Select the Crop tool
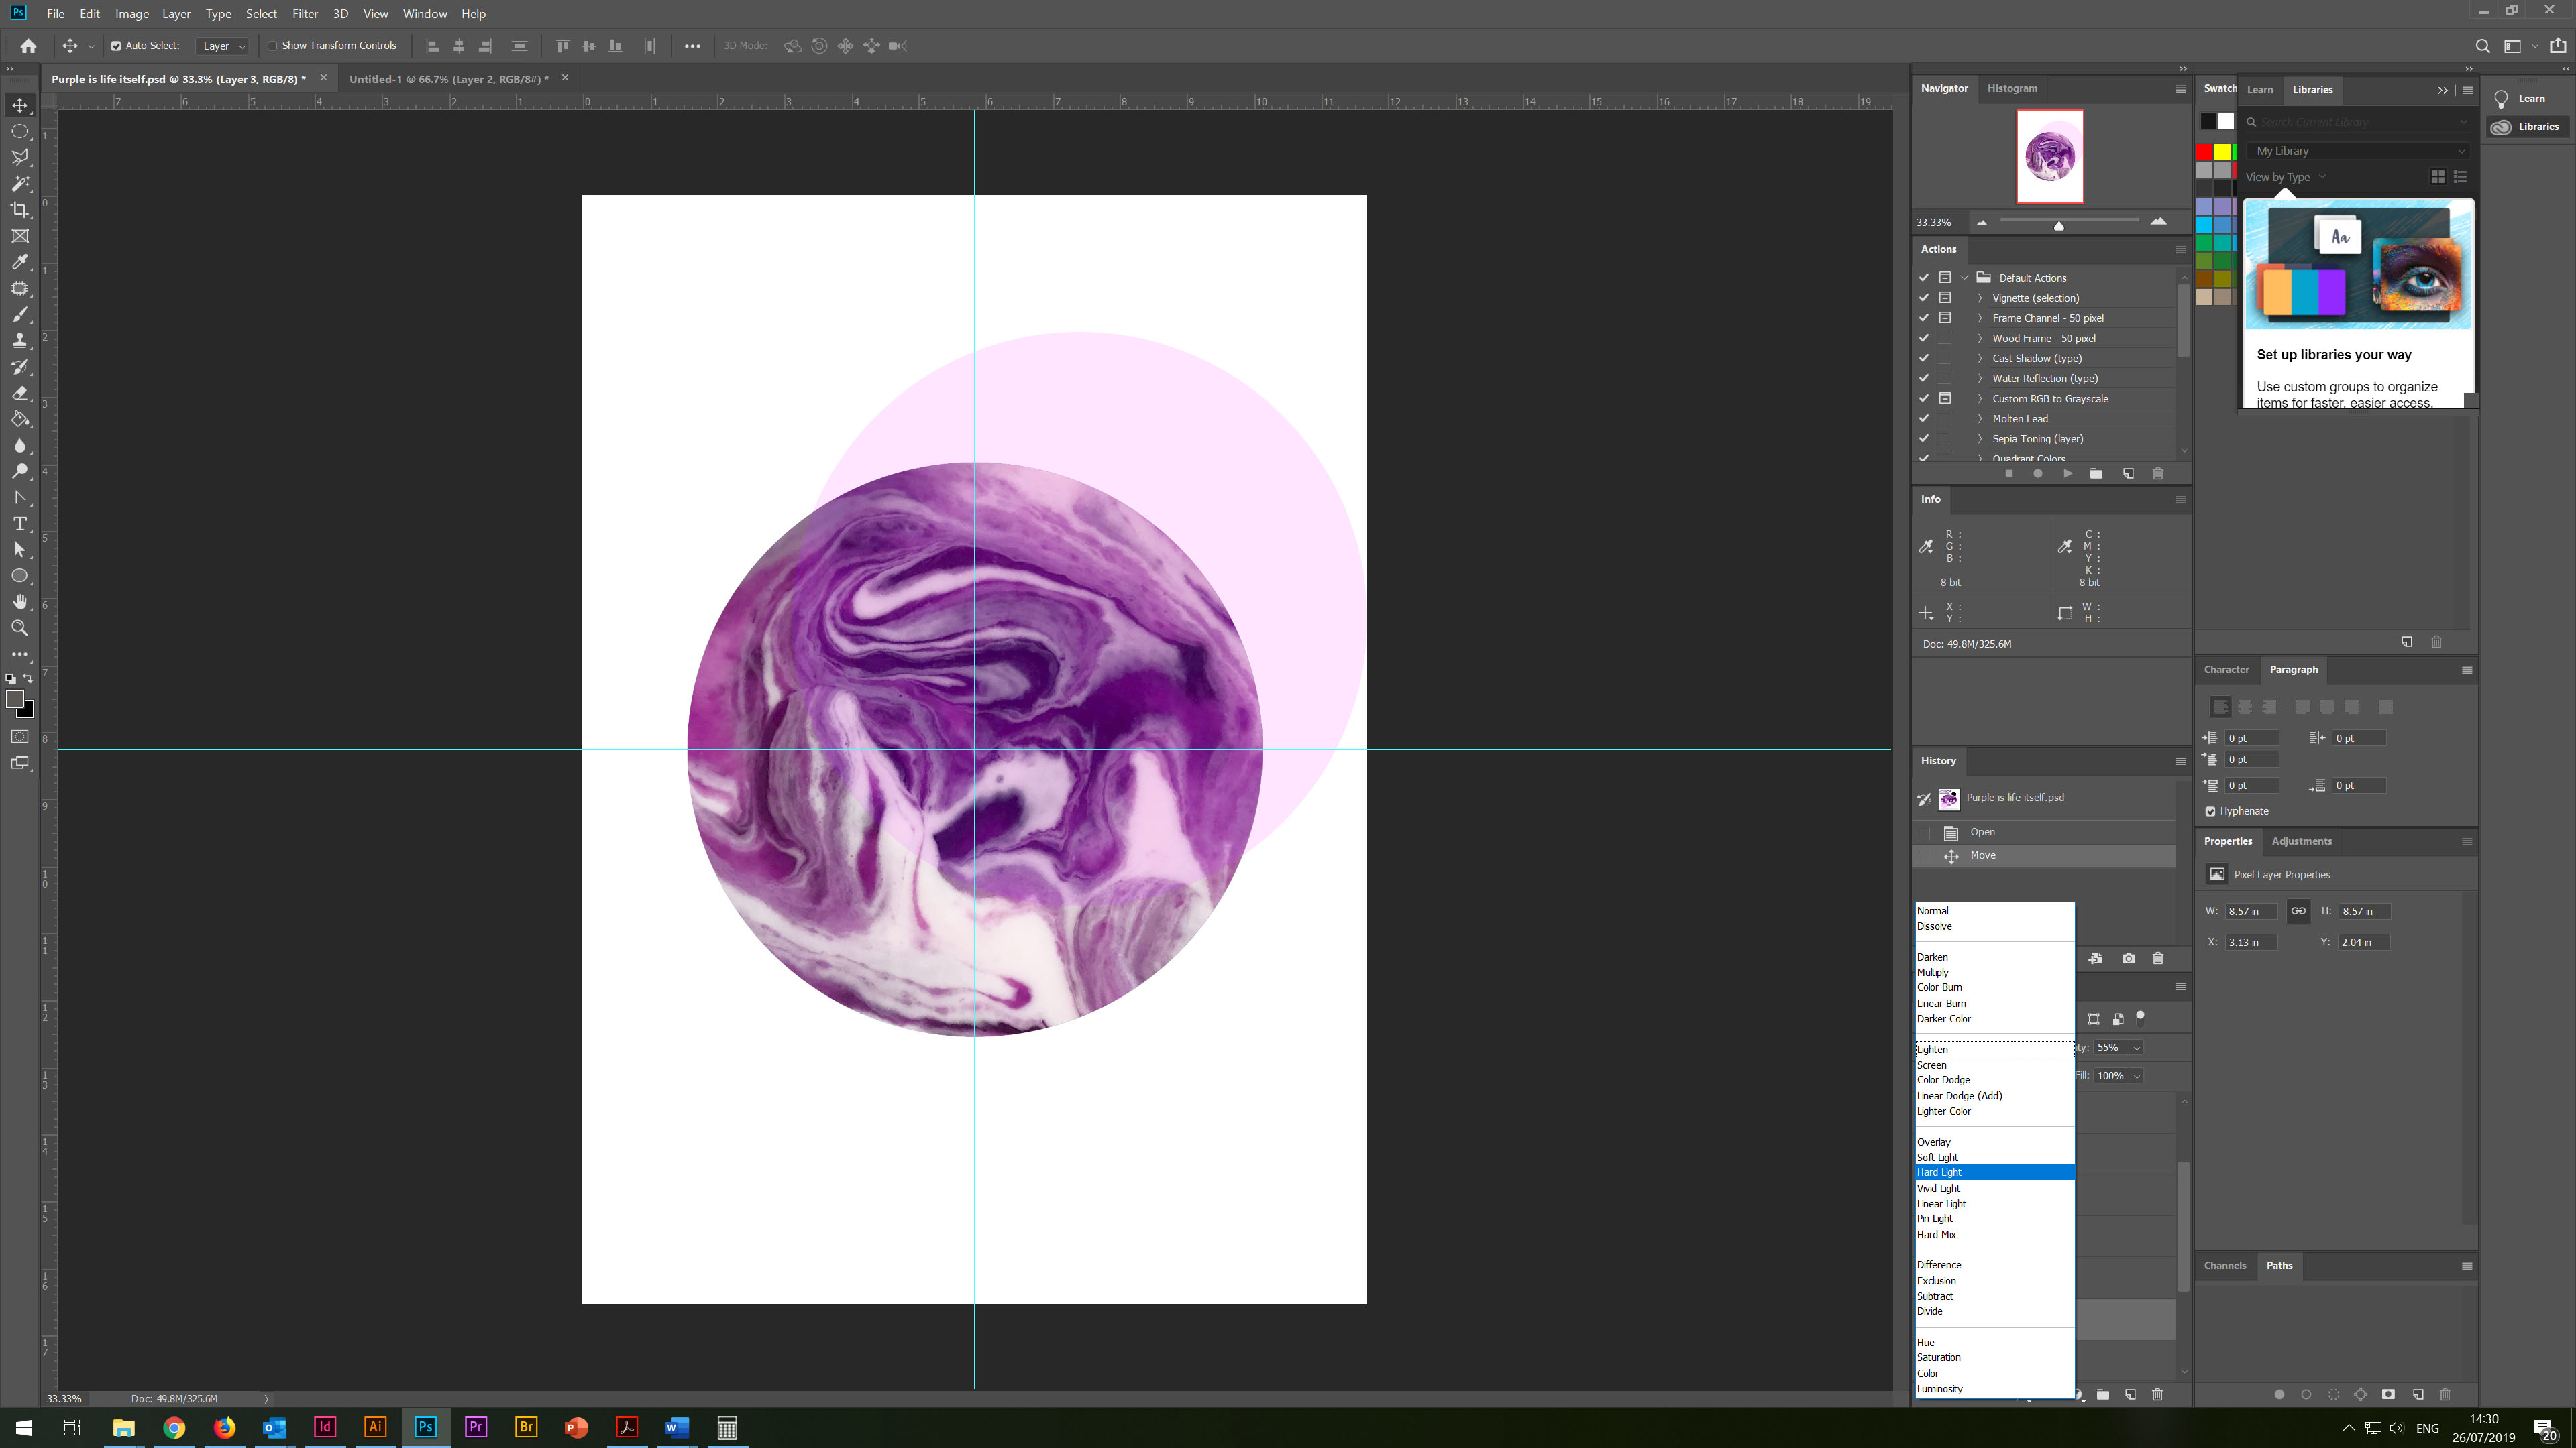Viewport: 2576px width, 1448px height. (20, 210)
